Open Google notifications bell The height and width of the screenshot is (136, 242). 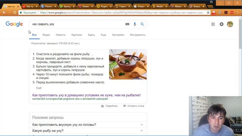[222, 24]
